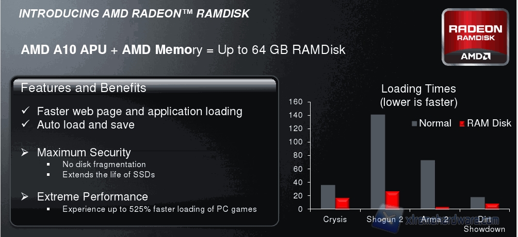This screenshot has width=518, height=237.
Task: Click the Loading Times chart title
Action: click(x=418, y=95)
